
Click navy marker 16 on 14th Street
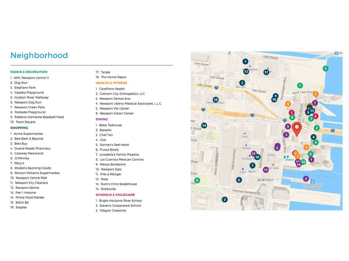tap(274, 100)
